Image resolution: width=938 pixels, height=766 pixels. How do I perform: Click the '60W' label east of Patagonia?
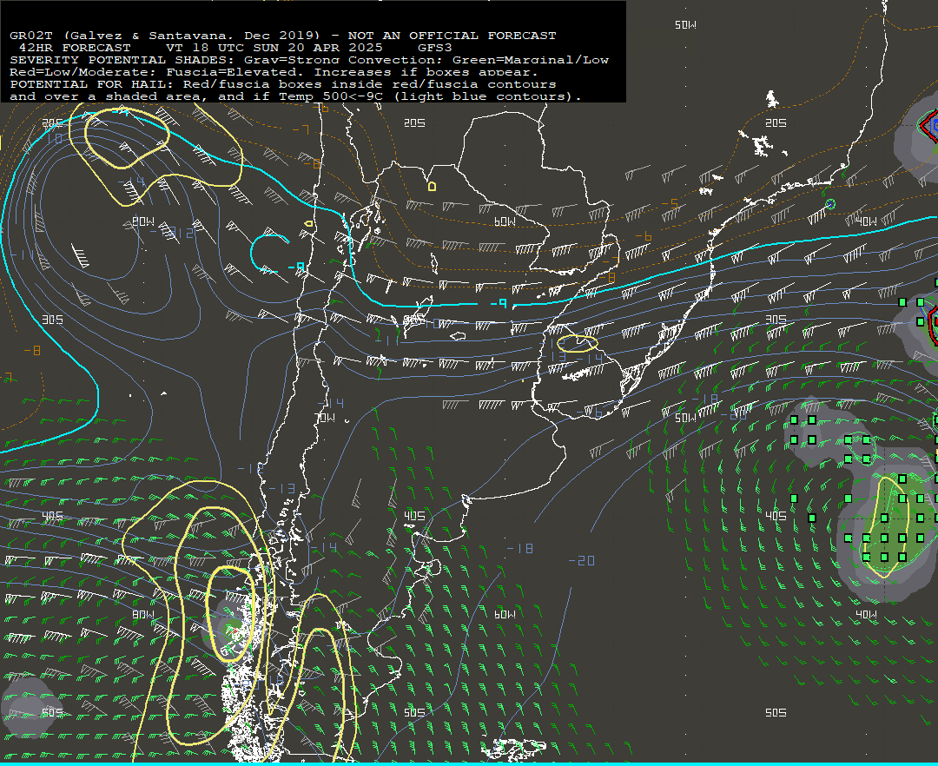tap(505, 614)
